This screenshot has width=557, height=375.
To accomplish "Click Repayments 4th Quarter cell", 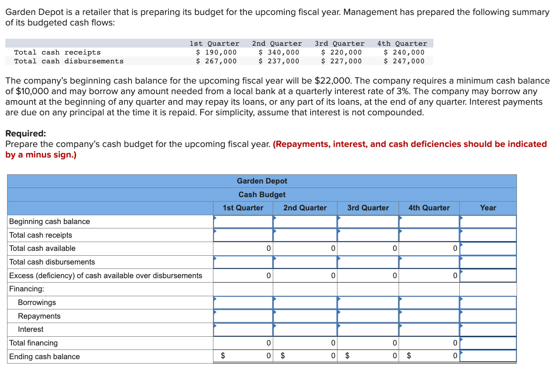I will (x=429, y=316).
